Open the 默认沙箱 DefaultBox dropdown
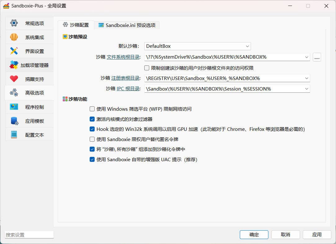Image resolution: width=336 pixels, height=244 pixels. (x=197, y=46)
